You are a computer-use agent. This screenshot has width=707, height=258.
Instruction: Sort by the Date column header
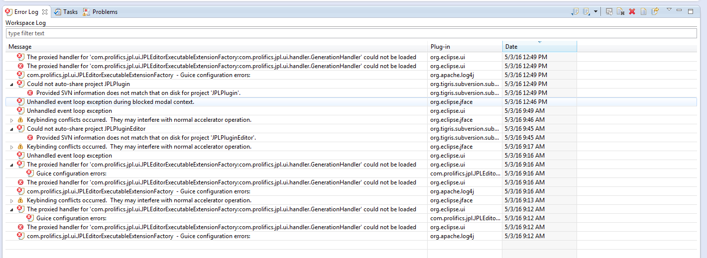coord(540,47)
